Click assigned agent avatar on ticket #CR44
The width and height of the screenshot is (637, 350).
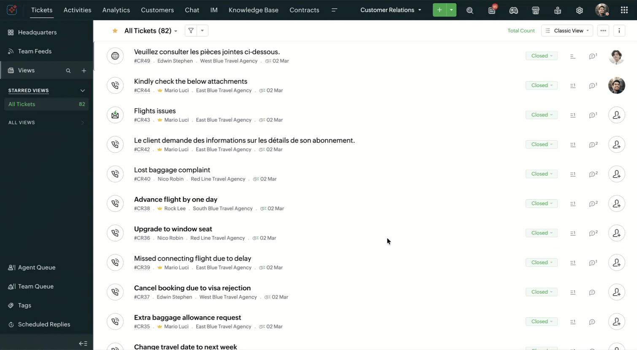click(x=616, y=86)
